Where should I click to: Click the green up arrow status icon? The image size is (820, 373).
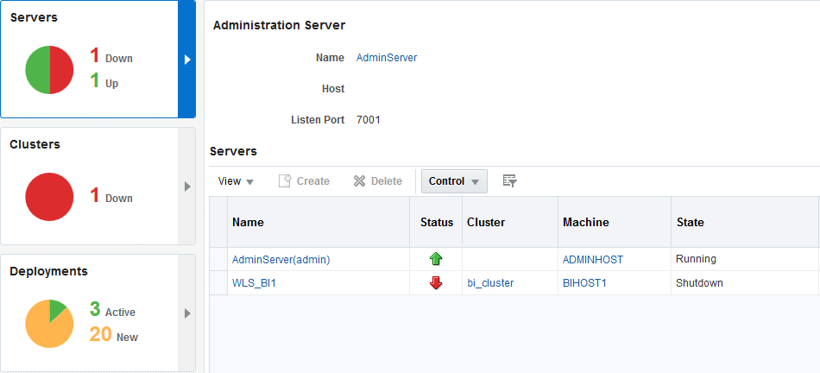[436, 259]
